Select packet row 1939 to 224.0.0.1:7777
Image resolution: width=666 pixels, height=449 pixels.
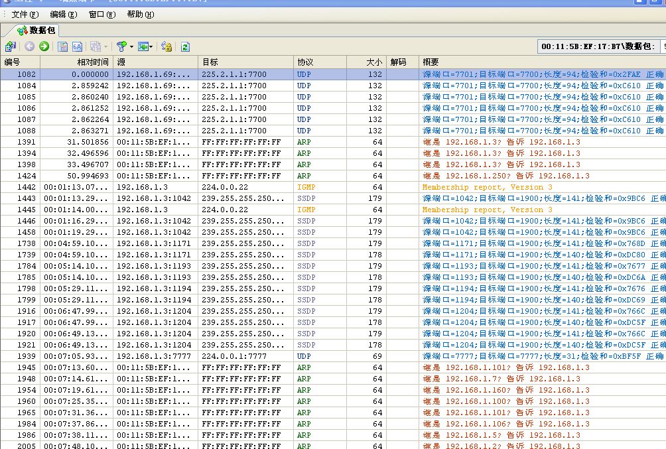tap(199, 356)
